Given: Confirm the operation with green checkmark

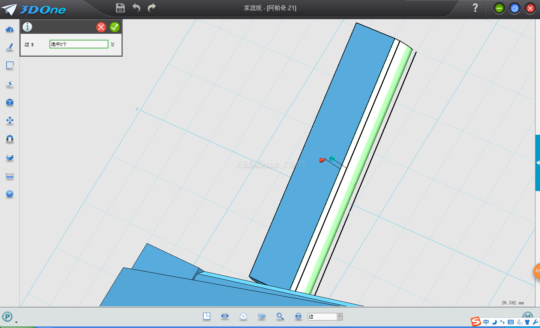Looking at the screenshot, I should pos(115,27).
